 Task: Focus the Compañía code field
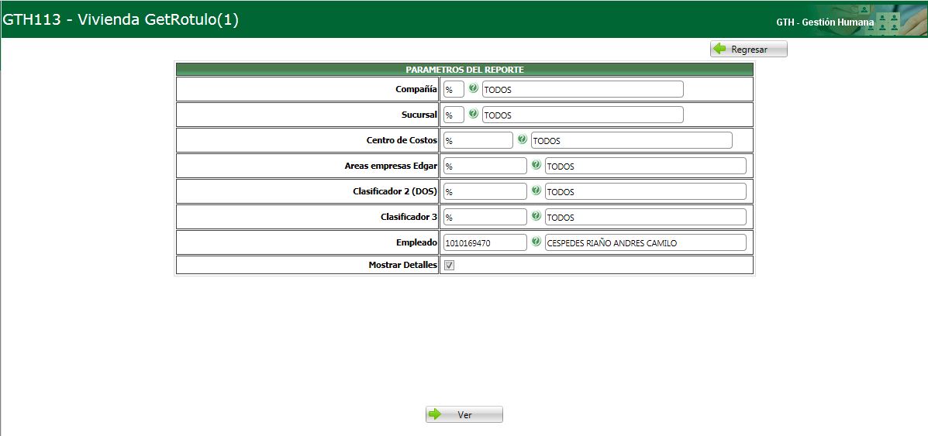point(454,89)
